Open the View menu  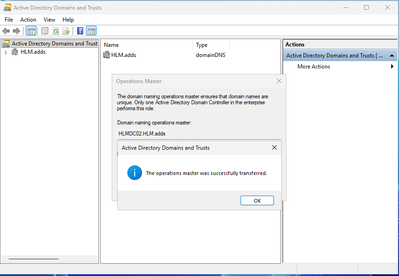tap(49, 20)
